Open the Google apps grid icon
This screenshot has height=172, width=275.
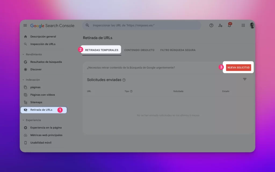pyautogui.click(x=243, y=25)
